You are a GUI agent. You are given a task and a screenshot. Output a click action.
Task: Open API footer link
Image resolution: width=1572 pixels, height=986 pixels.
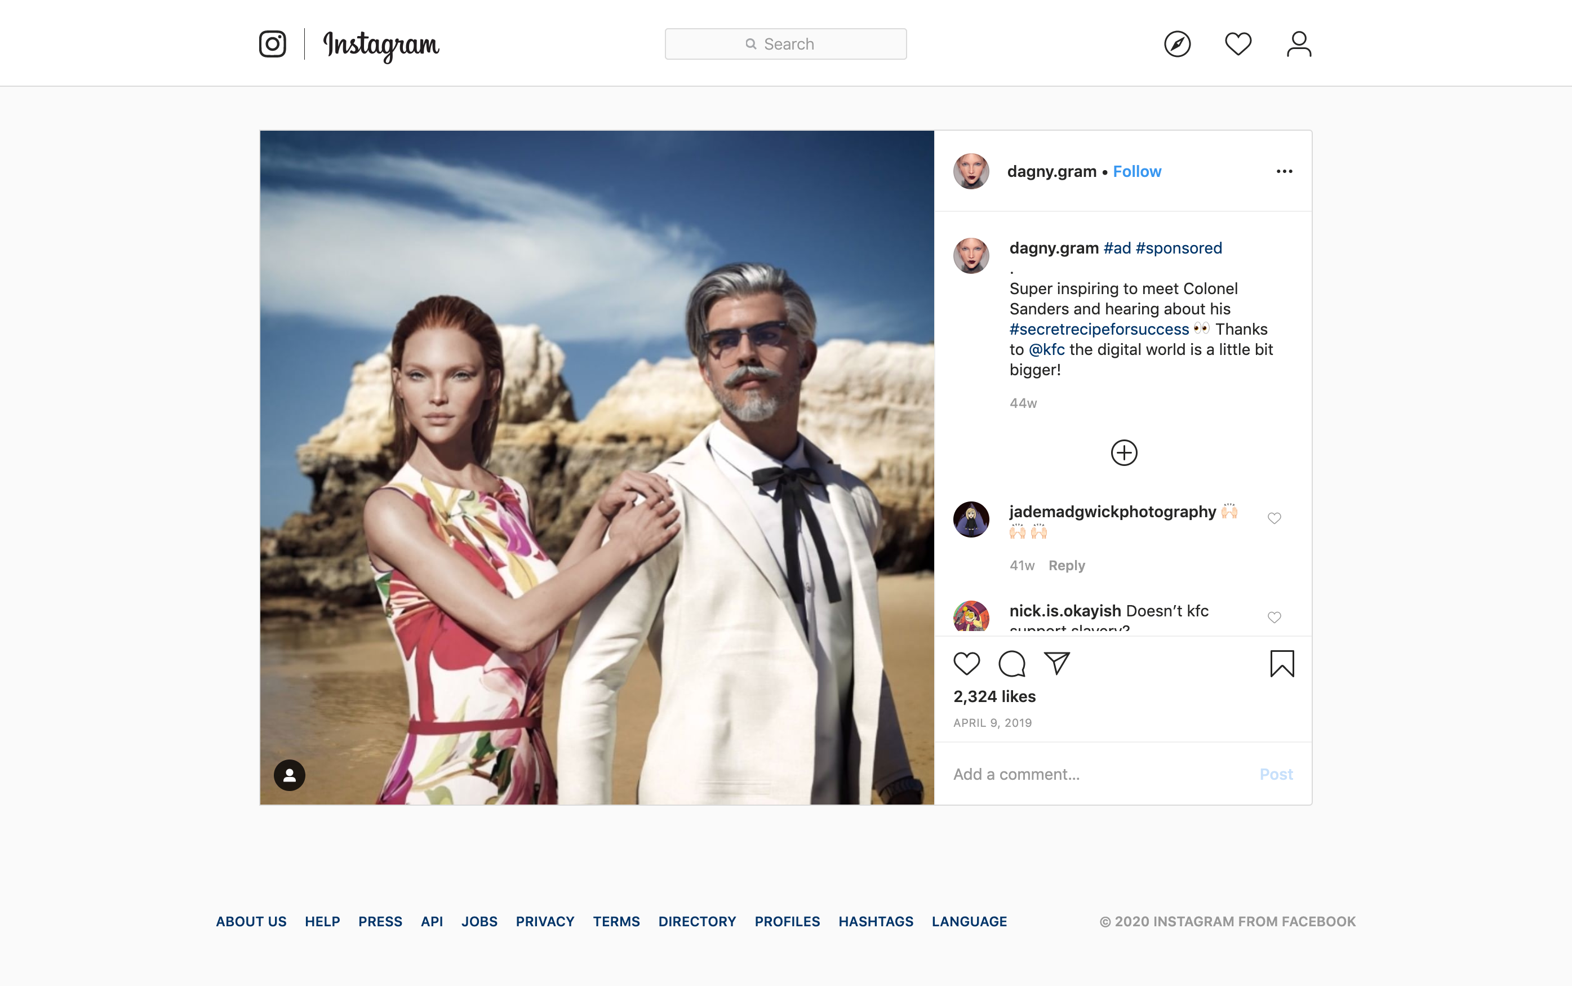pos(432,921)
